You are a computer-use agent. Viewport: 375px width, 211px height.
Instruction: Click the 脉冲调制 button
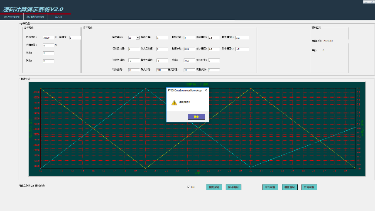[x=233, y=187]
